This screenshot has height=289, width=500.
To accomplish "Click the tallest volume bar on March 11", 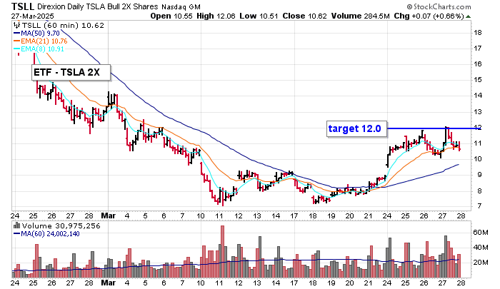I will tap(223, 251).
